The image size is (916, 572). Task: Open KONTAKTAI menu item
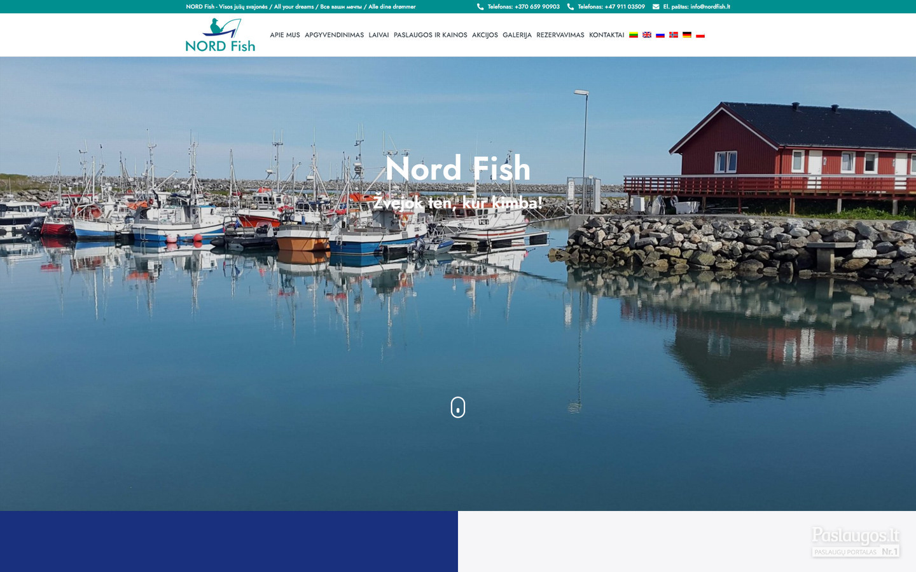pyautogui.click(x=607, y=35)
